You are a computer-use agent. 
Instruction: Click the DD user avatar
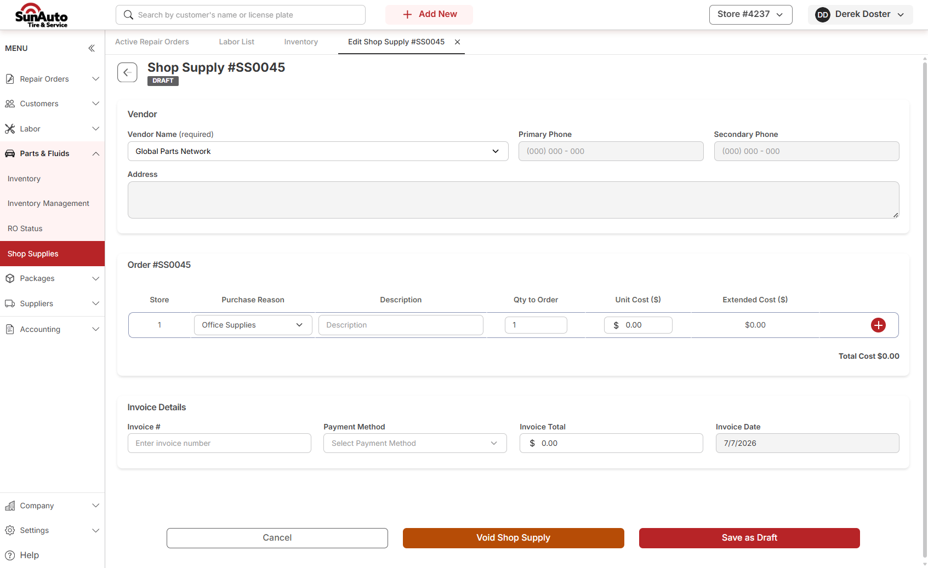[x=822, y=15]
